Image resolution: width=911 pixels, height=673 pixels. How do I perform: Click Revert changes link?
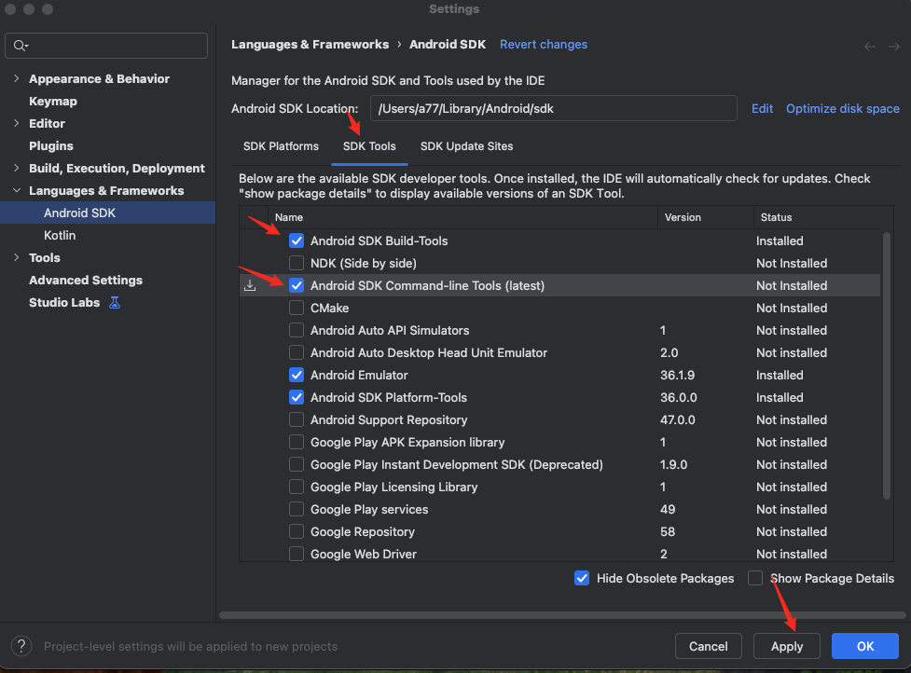coord(544,44)
